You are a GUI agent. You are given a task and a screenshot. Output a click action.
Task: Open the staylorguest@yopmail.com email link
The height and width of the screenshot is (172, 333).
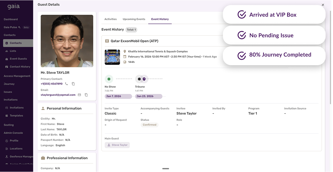pos(58,95)
